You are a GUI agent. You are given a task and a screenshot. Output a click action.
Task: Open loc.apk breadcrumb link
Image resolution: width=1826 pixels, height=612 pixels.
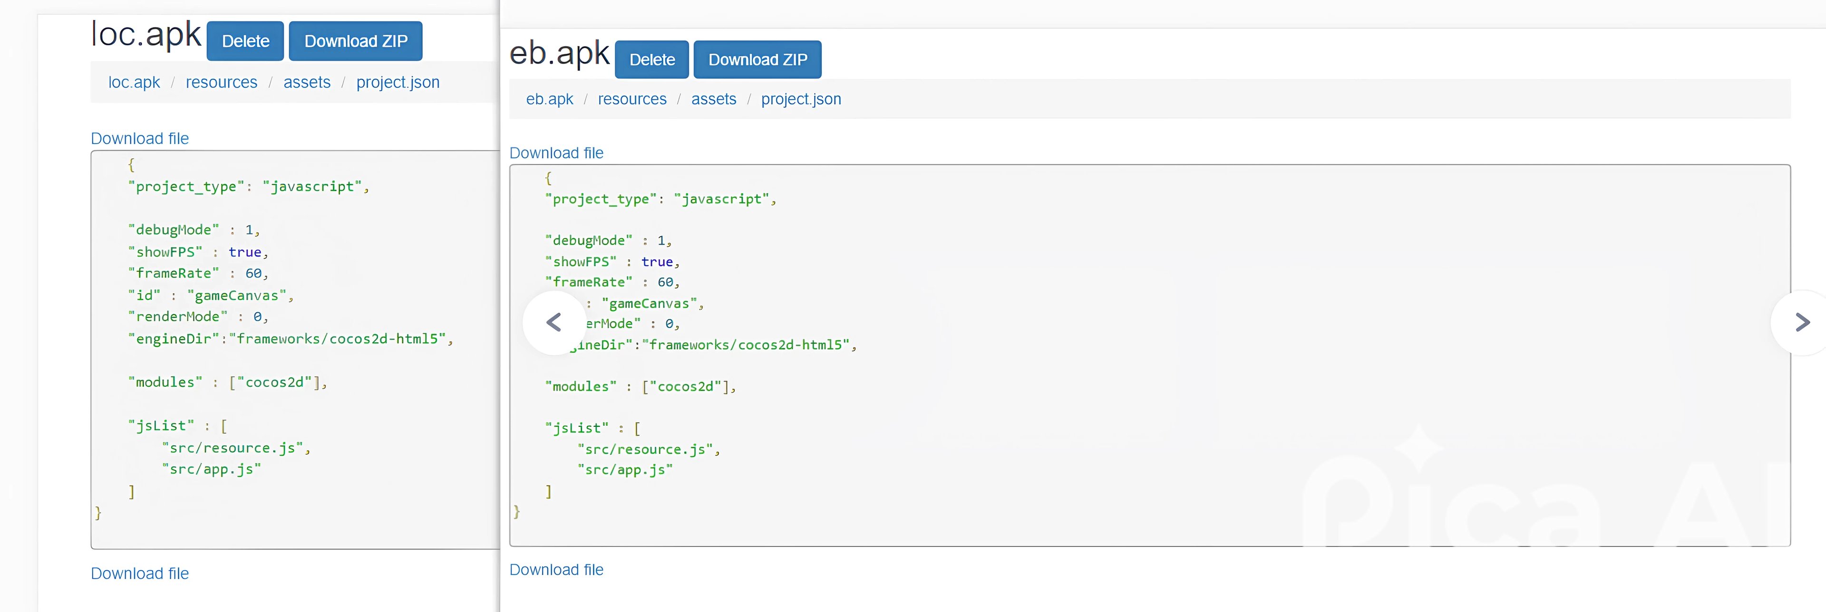pos(134,82)
